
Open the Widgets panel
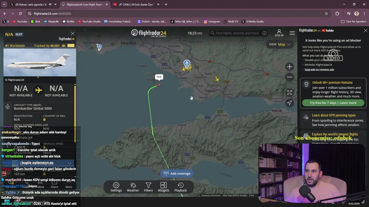[x=163, y=187]
